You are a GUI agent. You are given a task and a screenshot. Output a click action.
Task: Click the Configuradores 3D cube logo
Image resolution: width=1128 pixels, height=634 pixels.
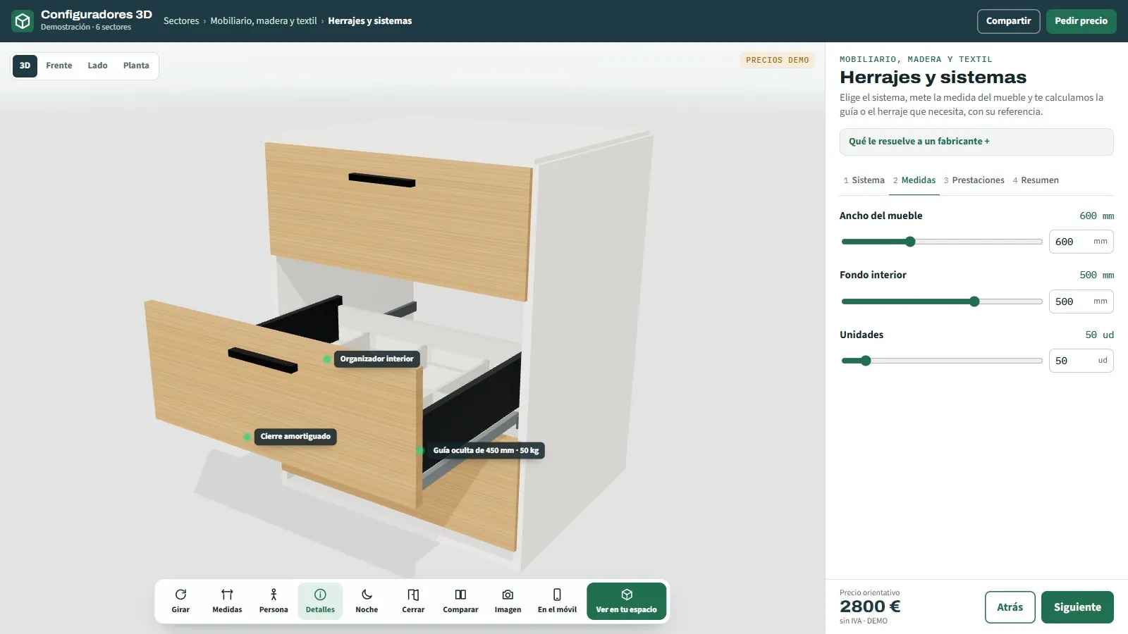point(23,21)
